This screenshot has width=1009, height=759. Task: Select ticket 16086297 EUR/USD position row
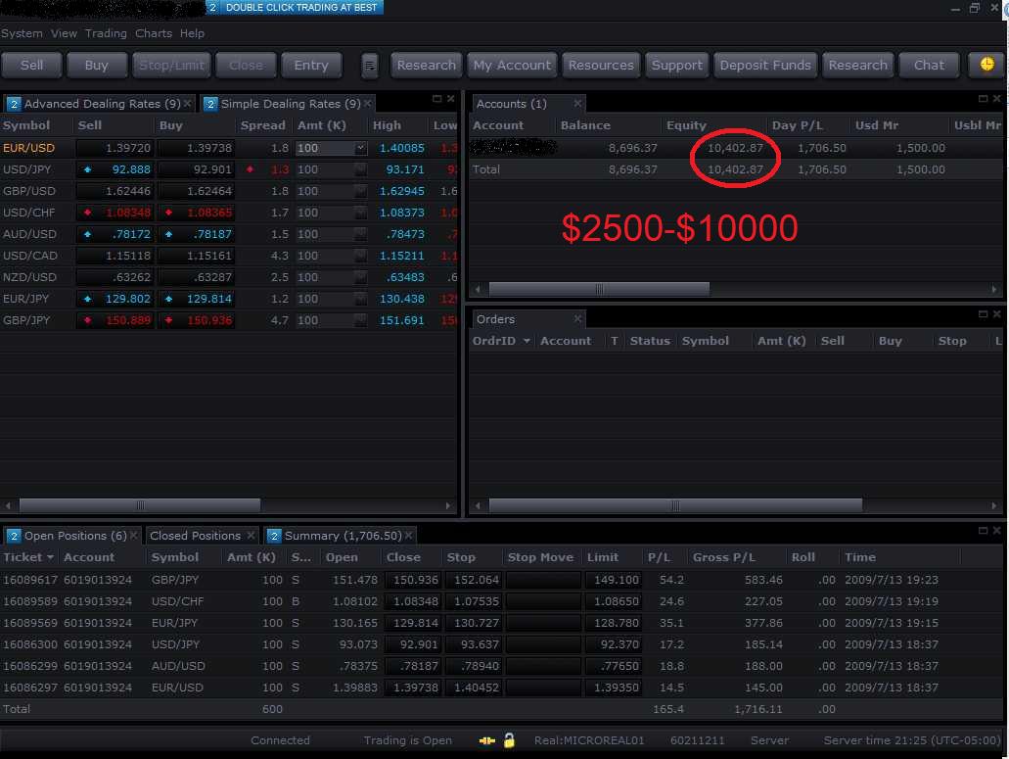coord(502,688)
